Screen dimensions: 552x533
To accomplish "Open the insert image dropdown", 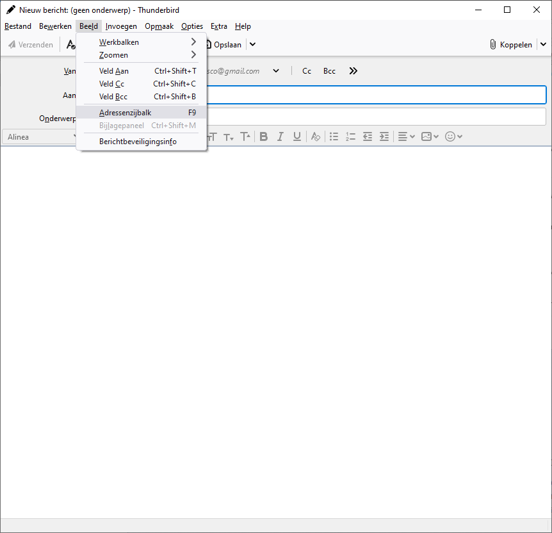I will (430, 136).
